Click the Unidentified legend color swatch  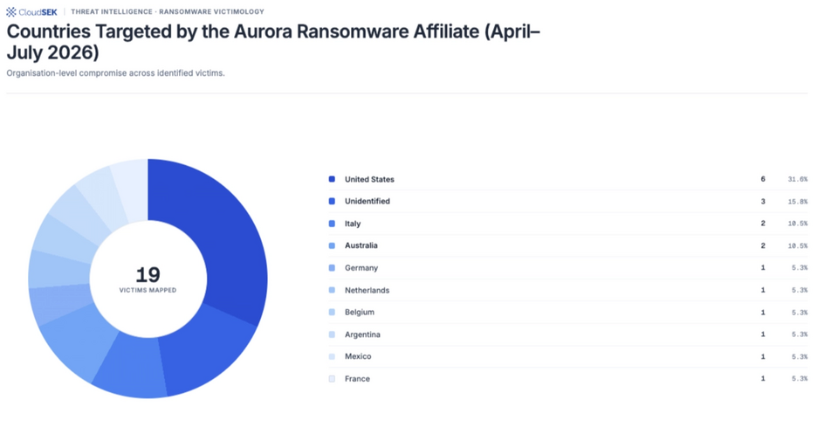click(x=332, y=201)
